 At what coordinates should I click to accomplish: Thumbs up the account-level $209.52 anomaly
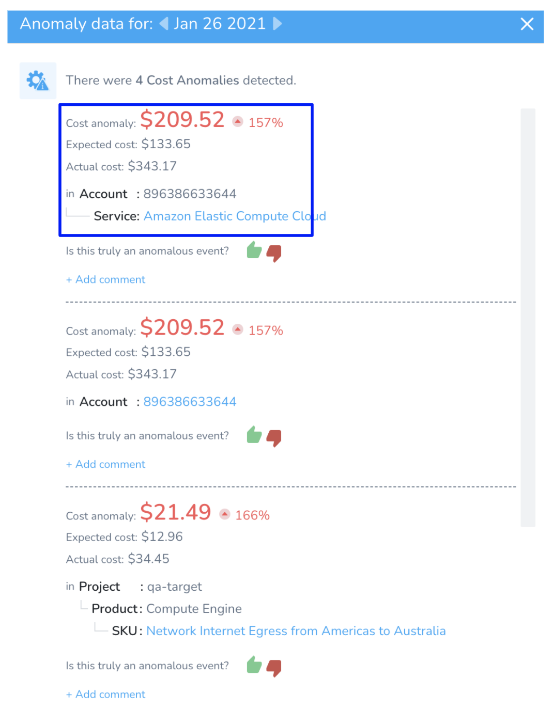pos(254,435)
